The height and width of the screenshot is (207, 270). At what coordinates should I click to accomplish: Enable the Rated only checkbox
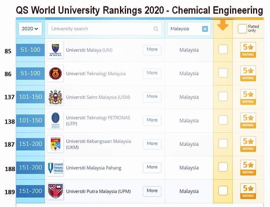click(x=242, y=29)
